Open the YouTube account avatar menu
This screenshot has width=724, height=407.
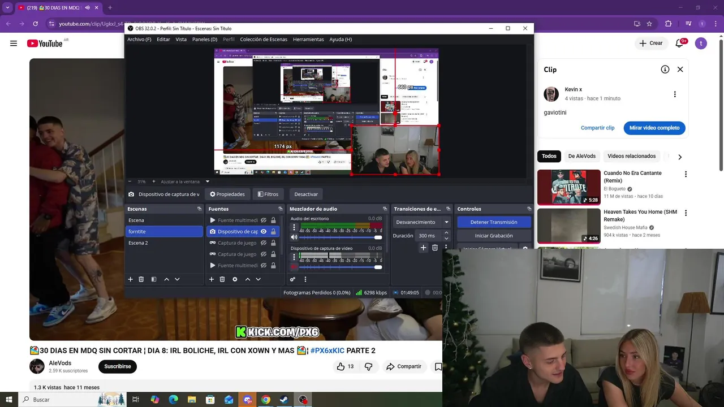[701, 44]
